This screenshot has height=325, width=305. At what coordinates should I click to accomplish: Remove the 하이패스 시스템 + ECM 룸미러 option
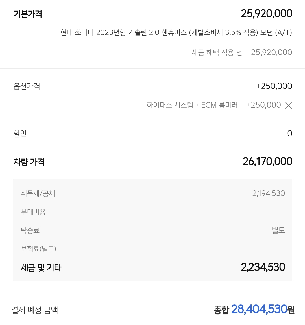[x=288, y=106]
